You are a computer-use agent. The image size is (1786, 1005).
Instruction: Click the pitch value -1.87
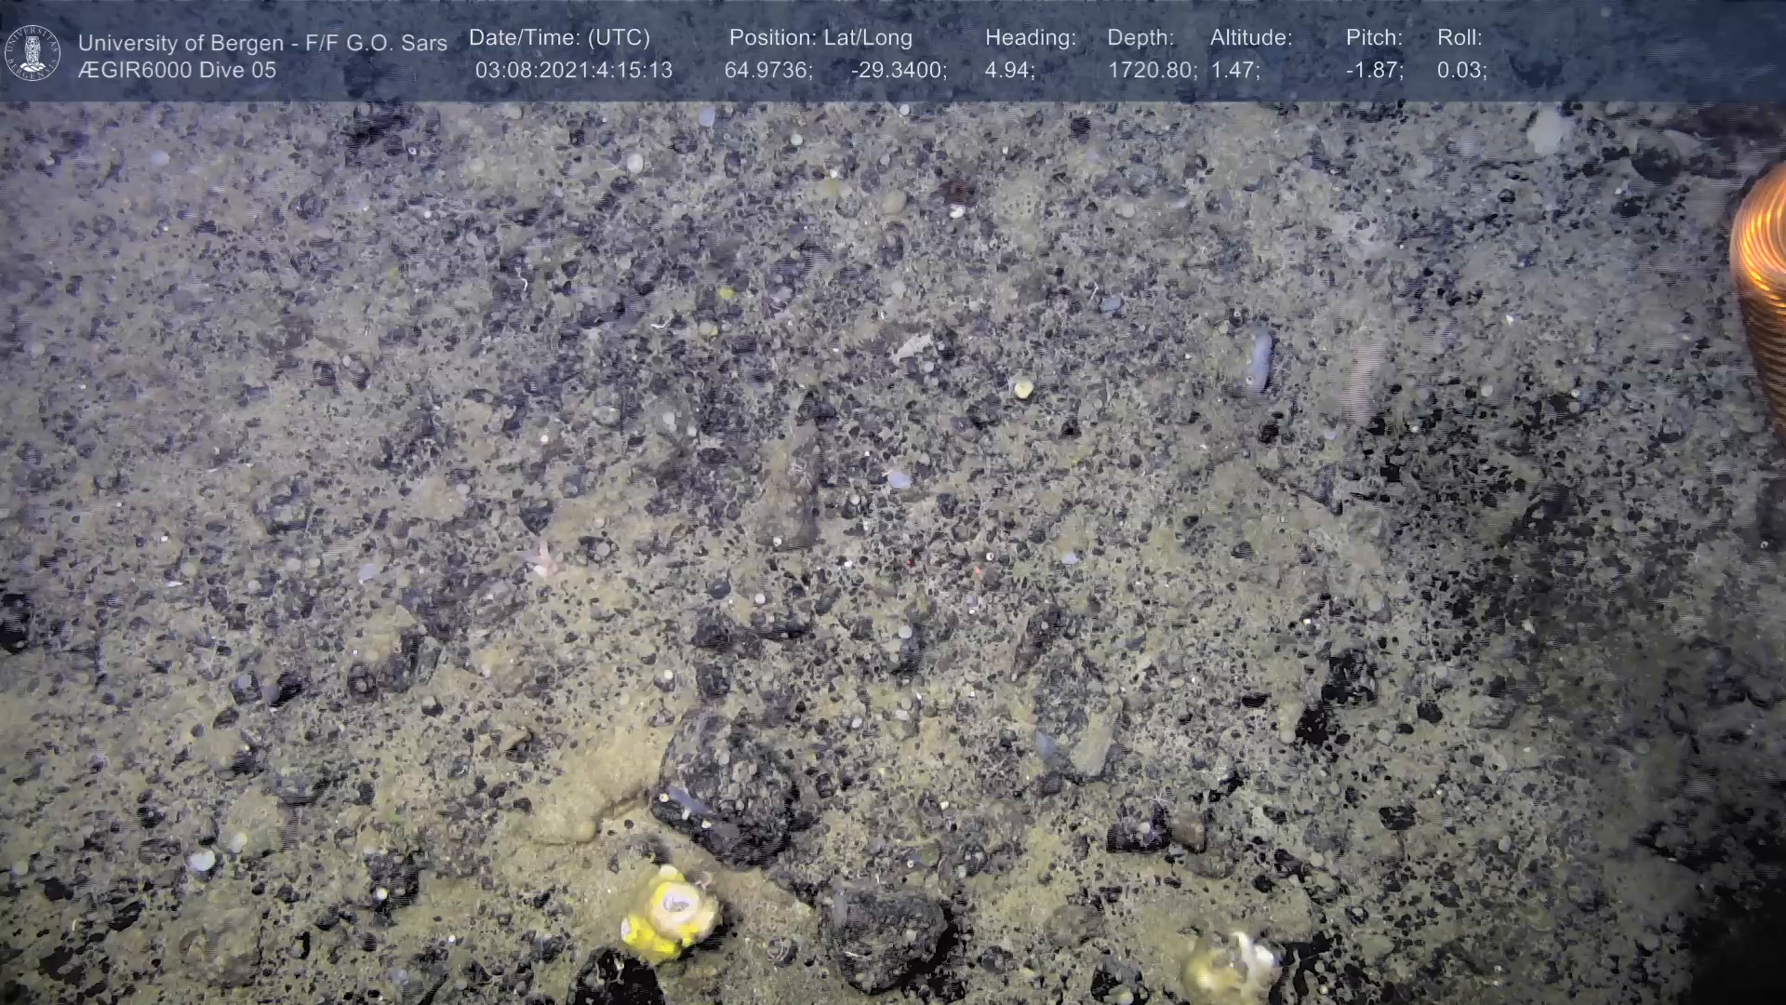click(x=1373, y=70)
